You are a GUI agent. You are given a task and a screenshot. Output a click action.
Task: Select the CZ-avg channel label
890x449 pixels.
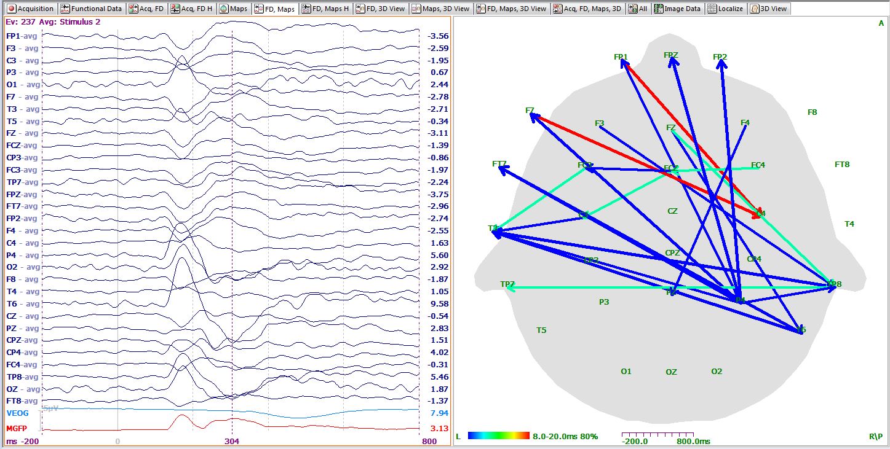pos(23,316)
